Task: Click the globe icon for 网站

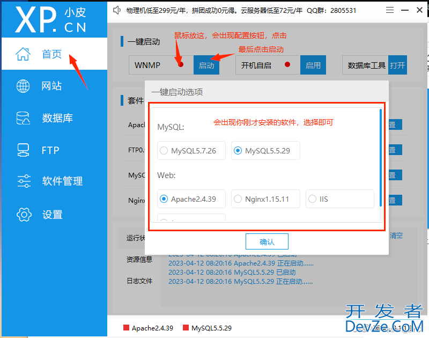Action: click(23, 86)
